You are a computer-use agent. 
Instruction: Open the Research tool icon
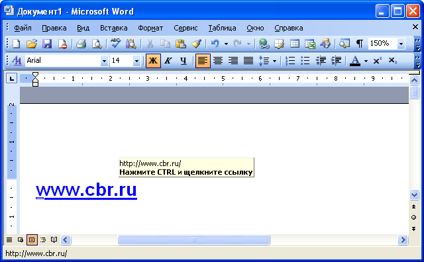click(131, 44)
